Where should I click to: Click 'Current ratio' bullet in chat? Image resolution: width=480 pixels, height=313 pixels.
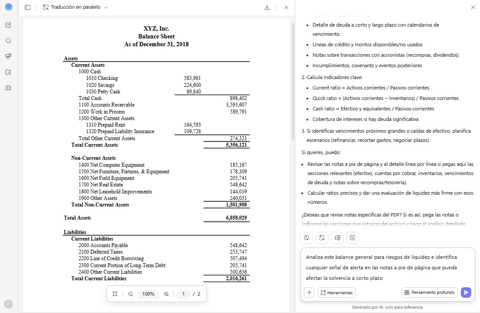[371, 88]
